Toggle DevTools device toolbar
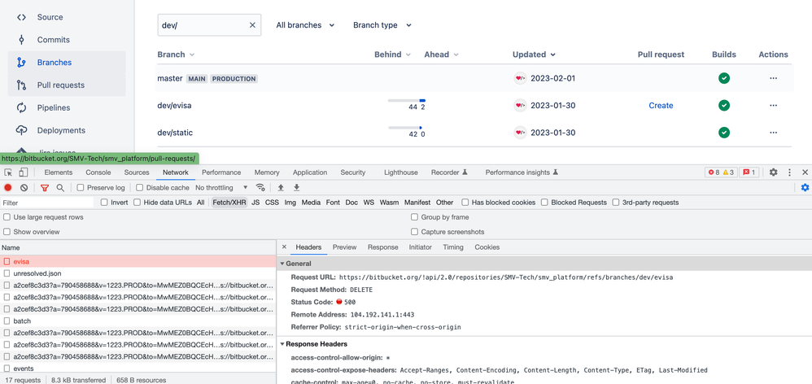 [23, 172]
